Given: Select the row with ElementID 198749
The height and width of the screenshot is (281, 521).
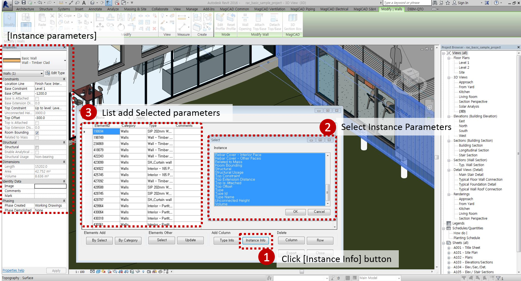Looking at the screenshot, I should click(106, 137).
